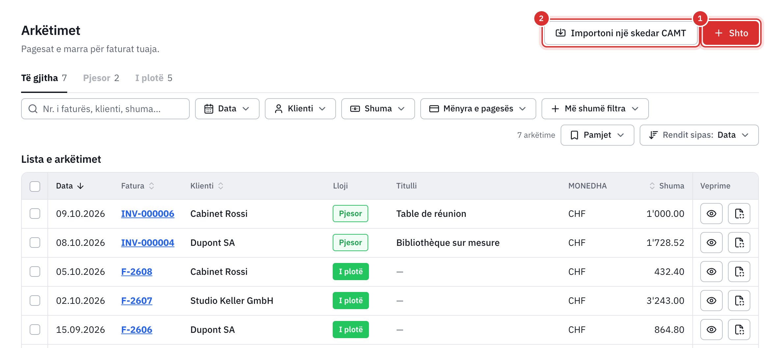This screenshot has width=780, height=348.
Task: Open document icon for F-2608 row
Action: [739, 272]
